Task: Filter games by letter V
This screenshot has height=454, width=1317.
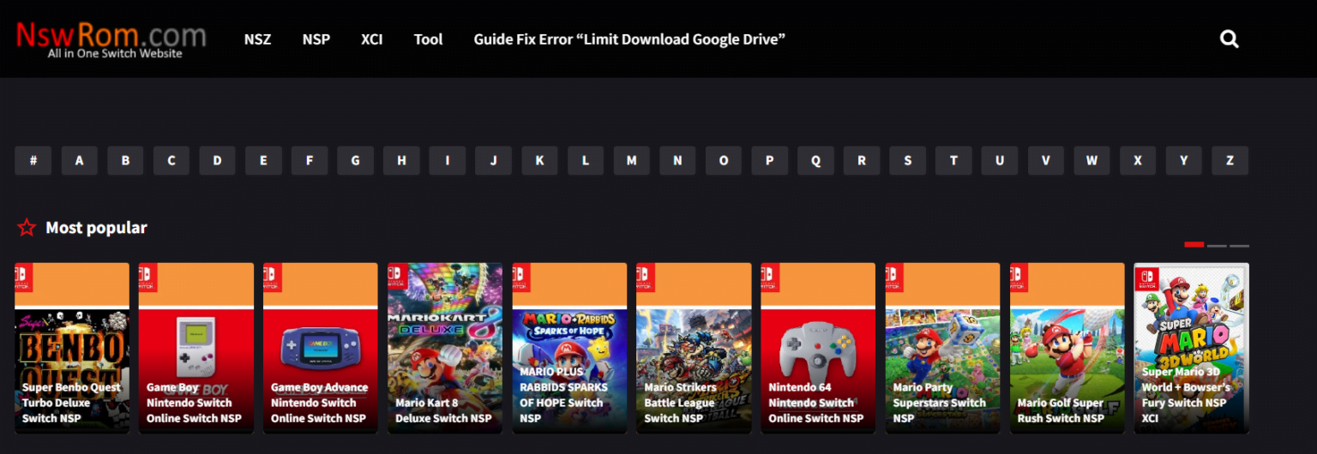Action: click(x=1045, y=160)
